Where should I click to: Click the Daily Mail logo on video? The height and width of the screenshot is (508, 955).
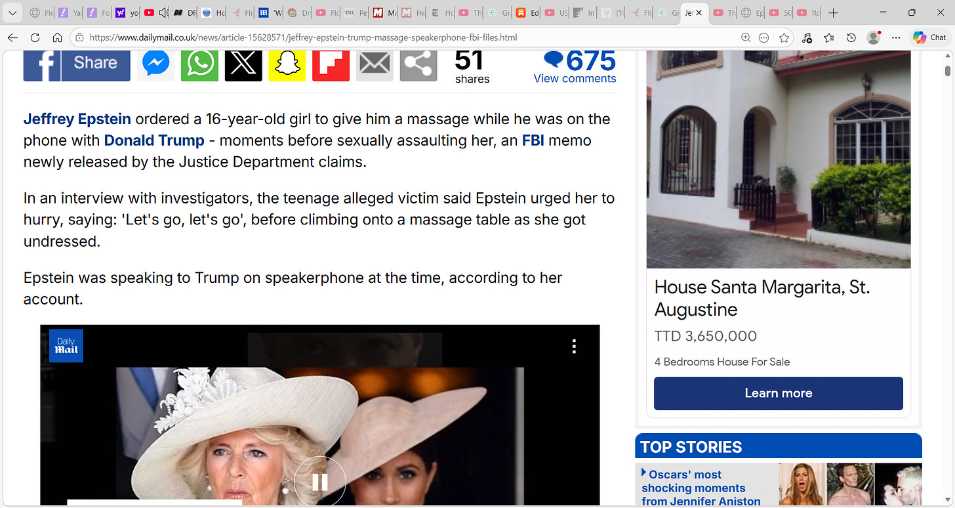[x=66, y=346]
